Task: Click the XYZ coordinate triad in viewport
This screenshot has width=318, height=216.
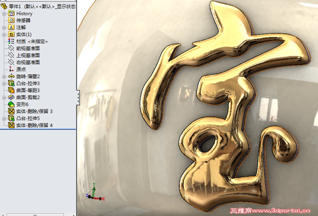Action: pyautogui.click(x=95, y=192)
